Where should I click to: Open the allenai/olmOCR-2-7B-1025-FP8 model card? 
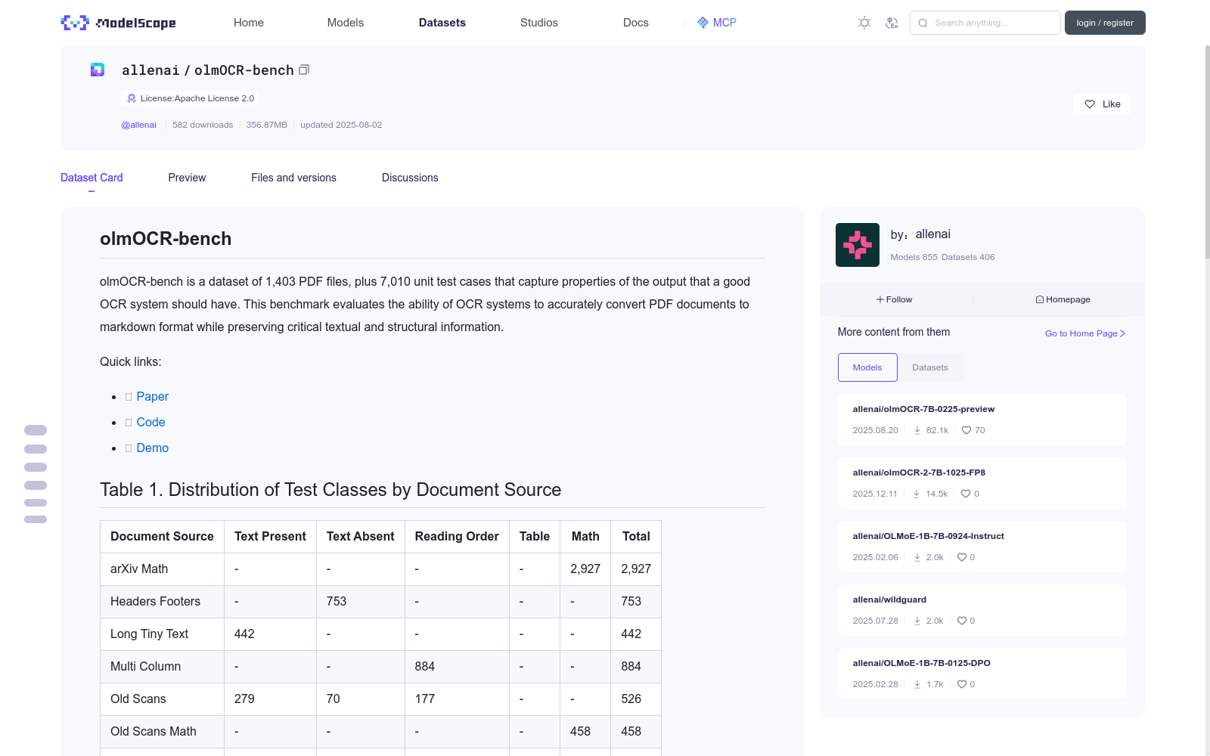coord(982,483)
